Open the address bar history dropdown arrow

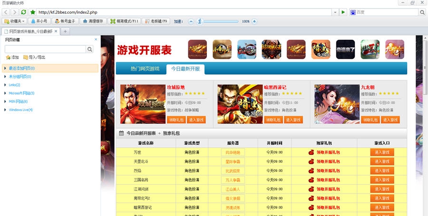pos(335,12)
